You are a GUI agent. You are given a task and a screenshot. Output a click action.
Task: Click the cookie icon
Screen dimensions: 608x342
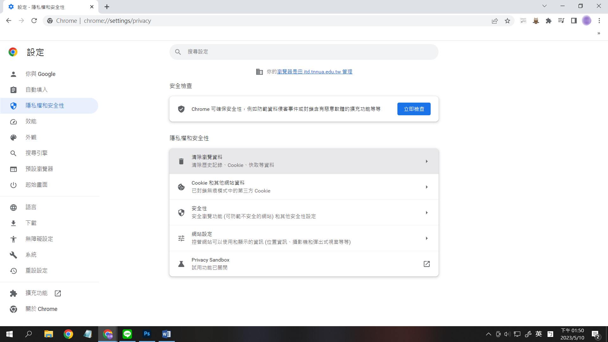(181, 187)
